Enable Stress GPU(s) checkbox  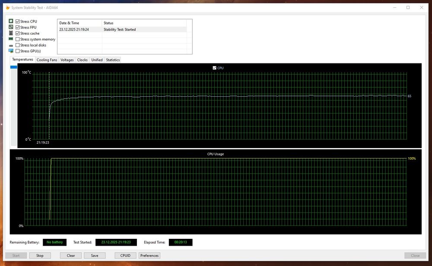pos(18,51)
